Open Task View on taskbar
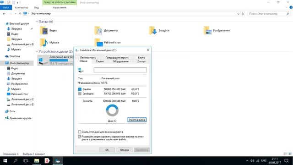The height and width of the screenshot is (165, 293). (x=26, y=161)
